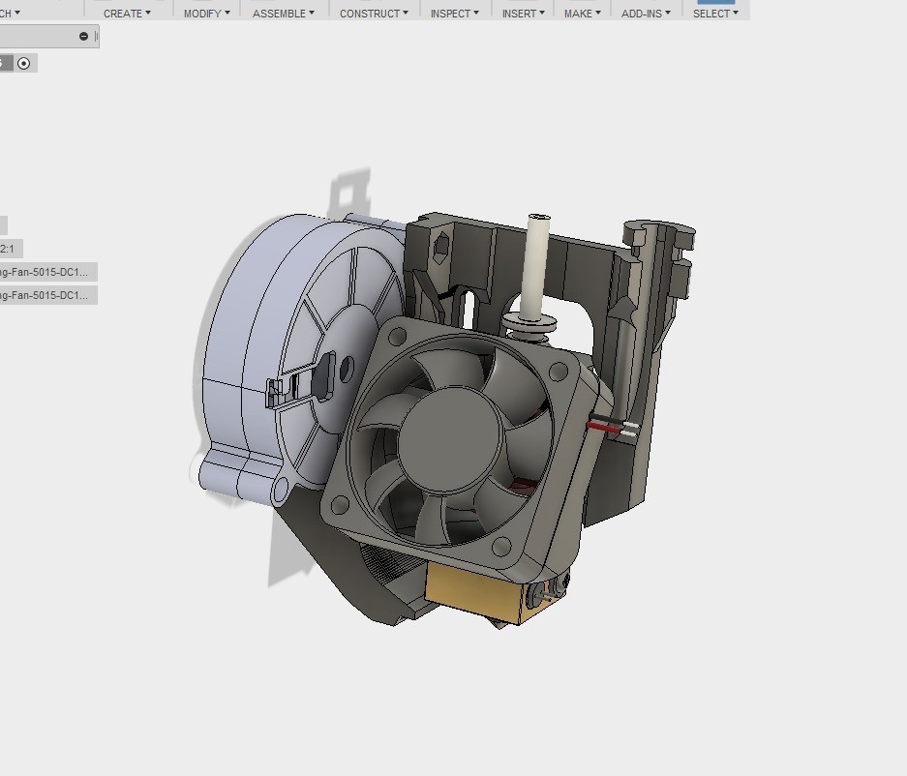This screenshot has height=776, width=907.
Task: Select the first Fan-5015-DC1 component in browser
Action: click(x=48, y=271)
